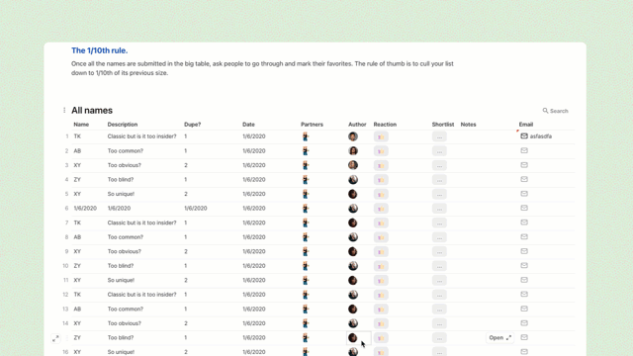Image resolution: width=633 pixels, height=356 pixels.
Task: Click the email icon in row 5
Action: [x=524, y=194]
